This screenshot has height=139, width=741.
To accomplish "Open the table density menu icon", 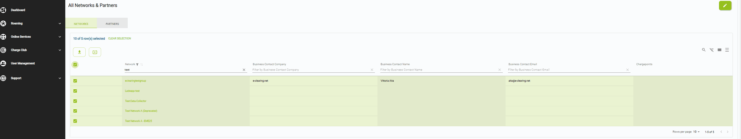I will (727, 50).
